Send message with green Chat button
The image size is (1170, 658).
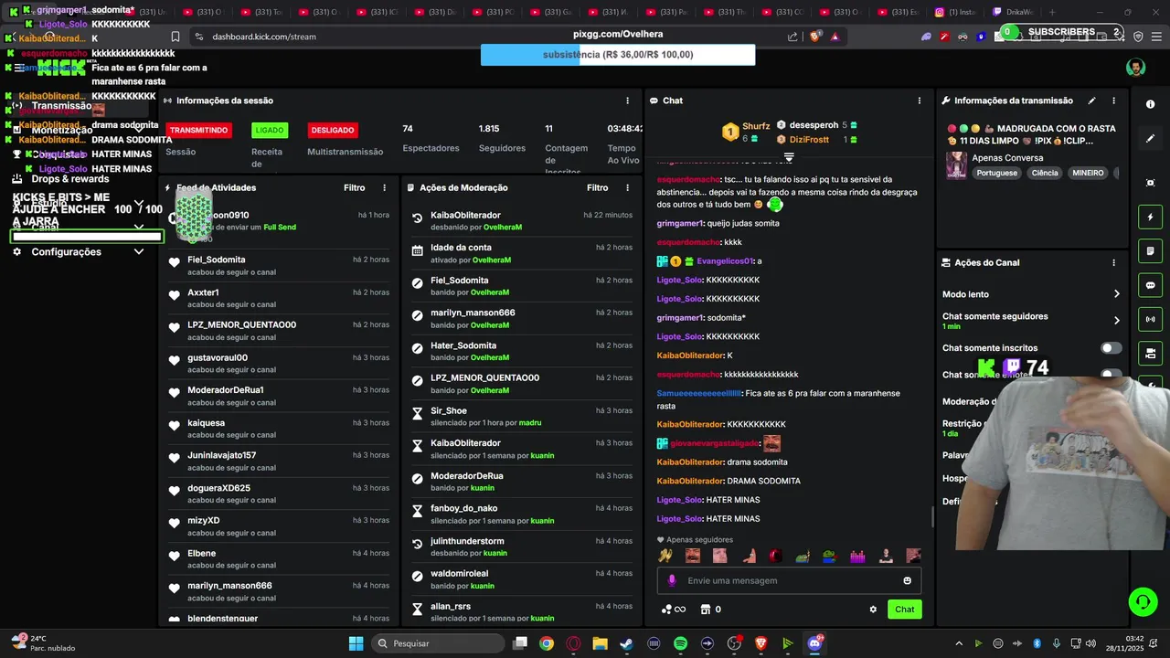904,610
